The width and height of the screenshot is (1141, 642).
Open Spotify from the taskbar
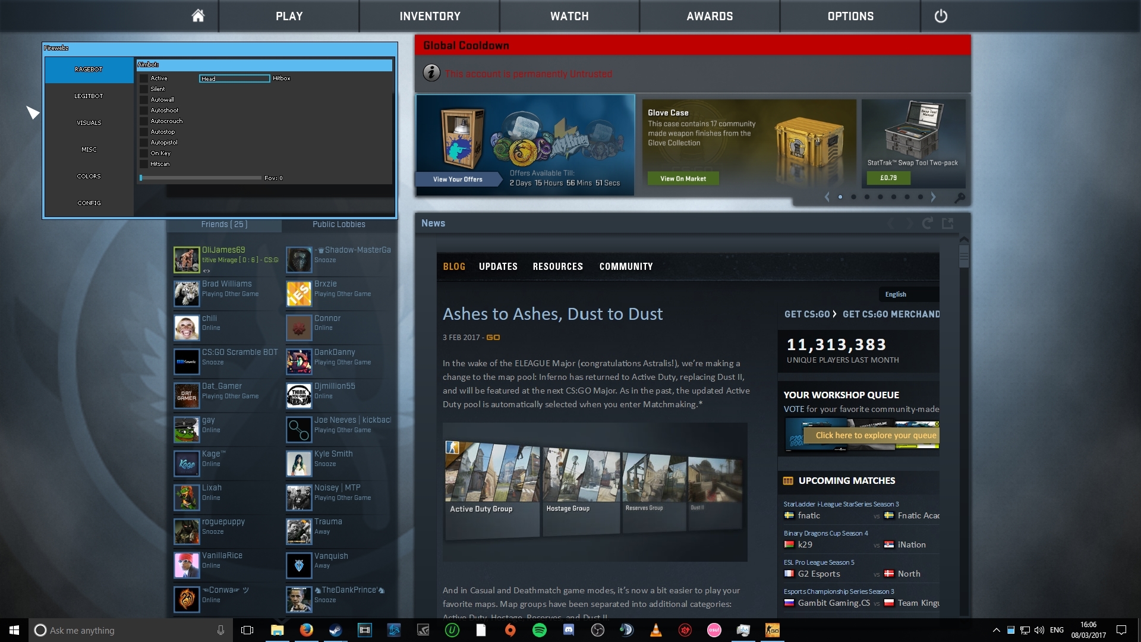pyautogui.click(x=539, y=630)
